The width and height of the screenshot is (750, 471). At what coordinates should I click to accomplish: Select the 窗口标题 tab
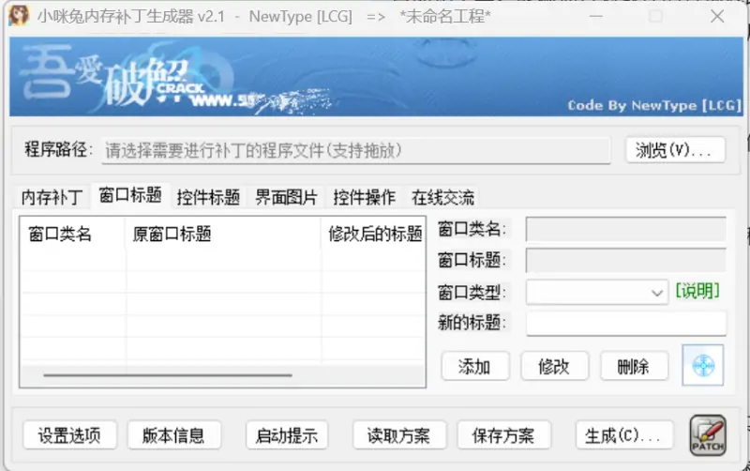point(130,196)
